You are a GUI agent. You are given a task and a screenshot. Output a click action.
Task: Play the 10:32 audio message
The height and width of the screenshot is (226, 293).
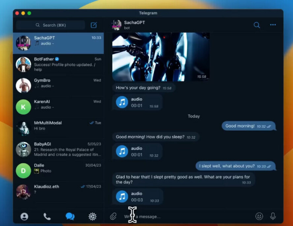pos(122,151)
